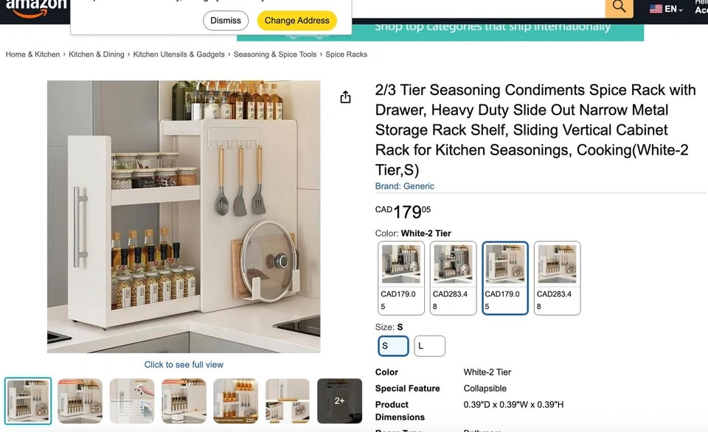Select size L option

pos(429,346)
